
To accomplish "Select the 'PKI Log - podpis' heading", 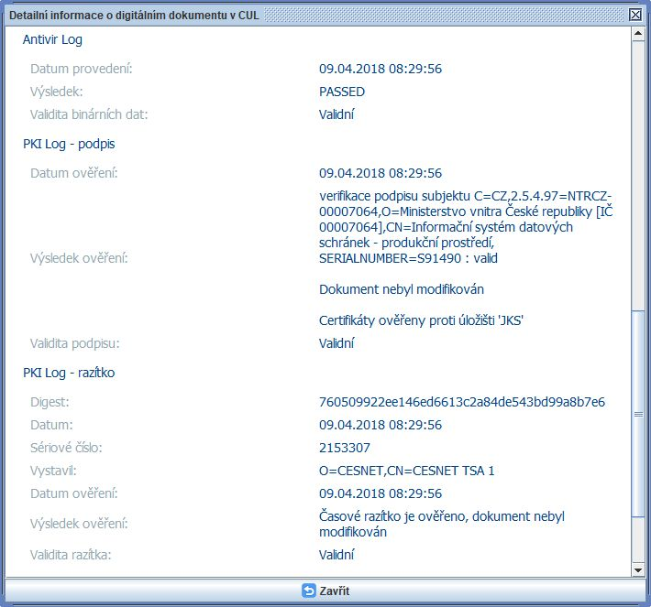I will click(x=69, y=145).
